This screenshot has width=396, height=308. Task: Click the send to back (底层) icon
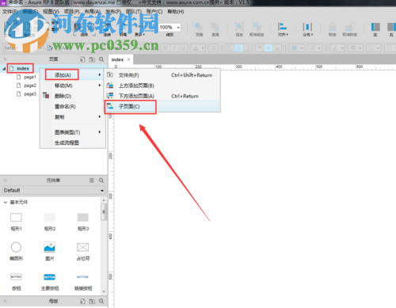(x=215, y=29)
